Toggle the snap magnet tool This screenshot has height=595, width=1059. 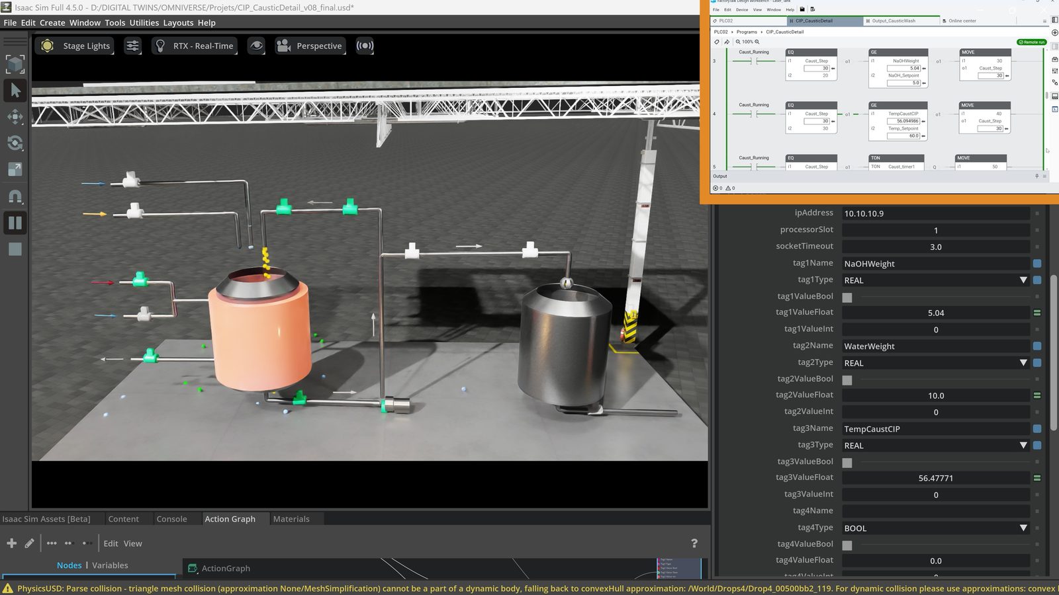click(x=15, y=196)
